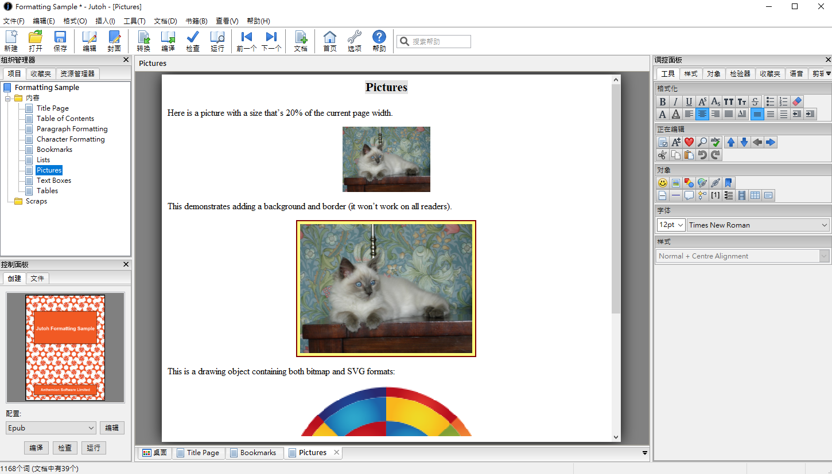
Task: Collapse the 内容 folder in project tree
Action: coord(9,98)
